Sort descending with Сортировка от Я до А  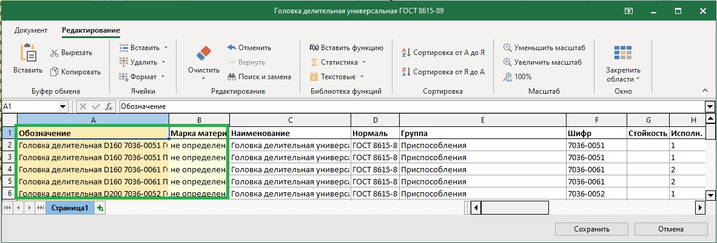coord(406,72)
